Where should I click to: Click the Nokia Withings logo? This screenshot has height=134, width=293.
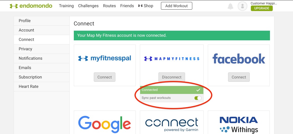click(239, 125)
